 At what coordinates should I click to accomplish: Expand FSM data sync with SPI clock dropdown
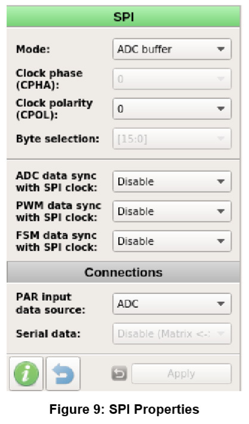point(172,241)
